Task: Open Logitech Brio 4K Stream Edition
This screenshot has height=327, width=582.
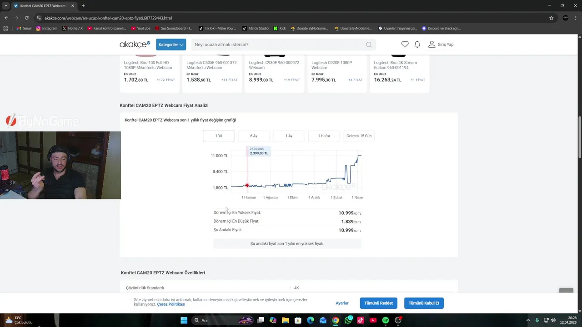Action: coord(396,65)
